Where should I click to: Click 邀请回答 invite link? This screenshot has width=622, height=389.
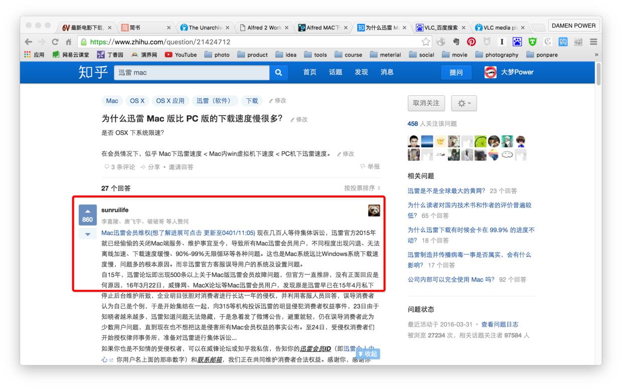pos(181,167)
